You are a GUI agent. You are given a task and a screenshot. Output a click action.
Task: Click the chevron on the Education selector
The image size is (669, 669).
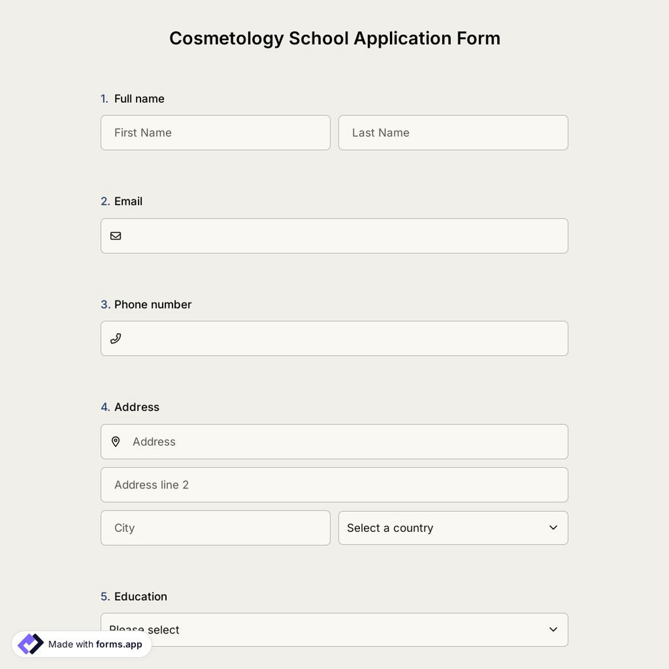click(x=553, y=629)
